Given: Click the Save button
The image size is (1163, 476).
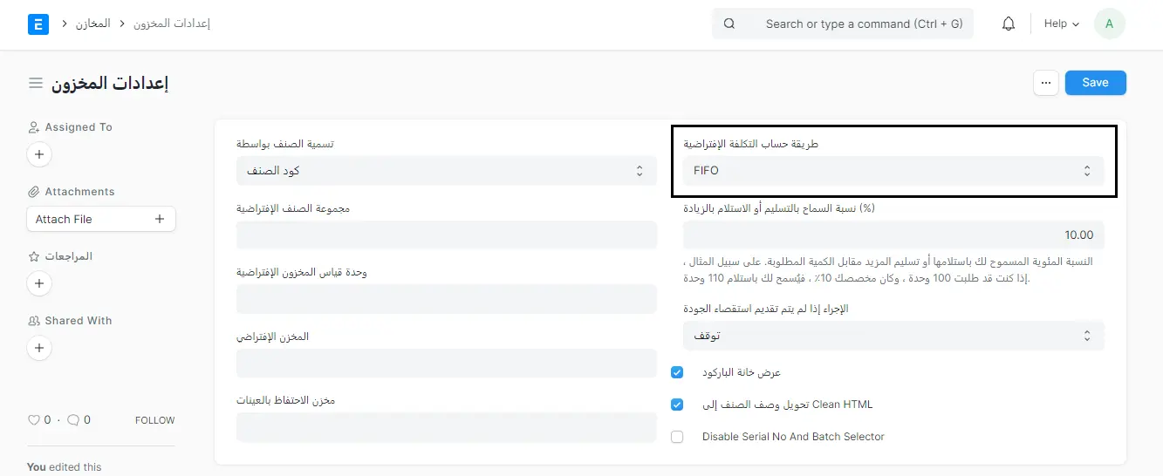Looking at the screenshot, I should pos(1096,83).
